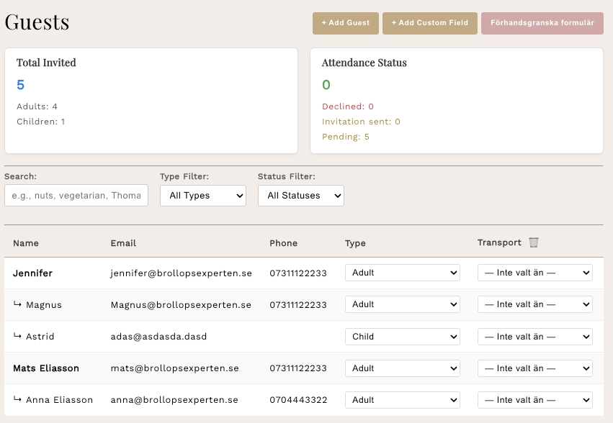Click email Magnus@brollopsexperten.se

[181, 305]
